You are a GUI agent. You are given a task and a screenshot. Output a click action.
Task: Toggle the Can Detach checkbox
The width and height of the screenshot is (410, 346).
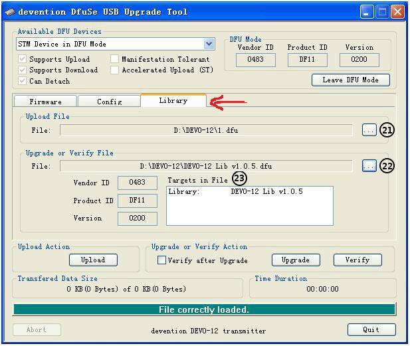23,81
